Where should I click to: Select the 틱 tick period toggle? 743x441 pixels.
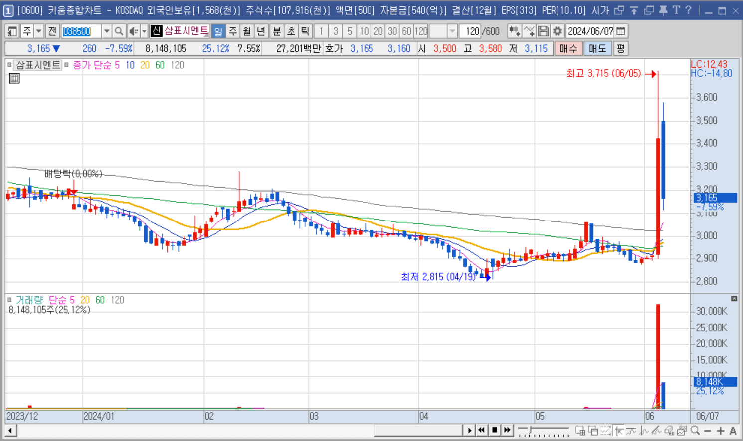point(305,31)
